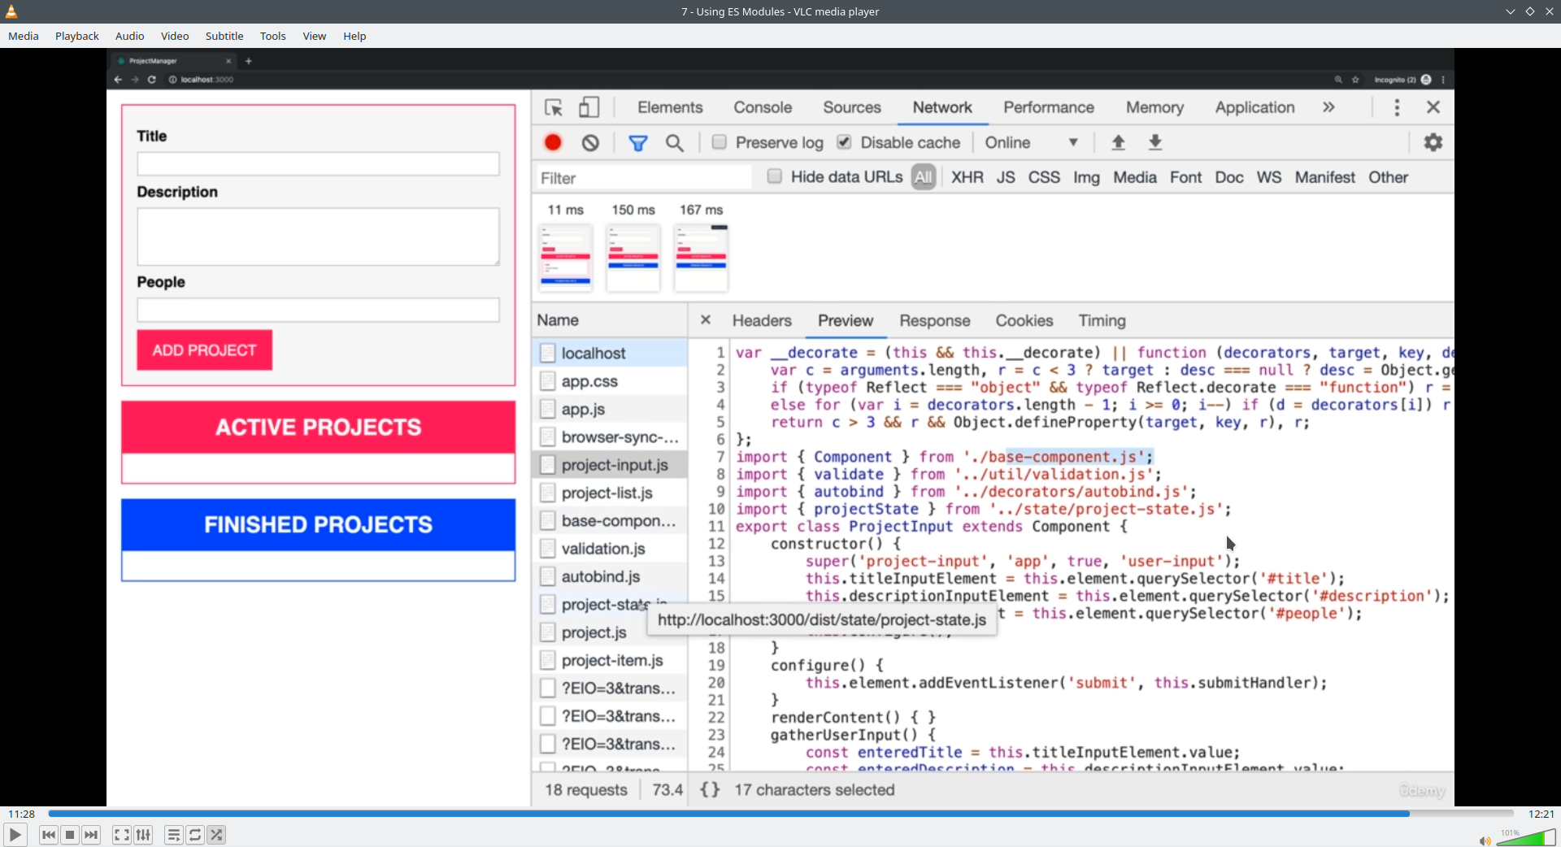The image size is (1561, 847).
Task: Skip to next media in playlist
Action: click(91, 835)
